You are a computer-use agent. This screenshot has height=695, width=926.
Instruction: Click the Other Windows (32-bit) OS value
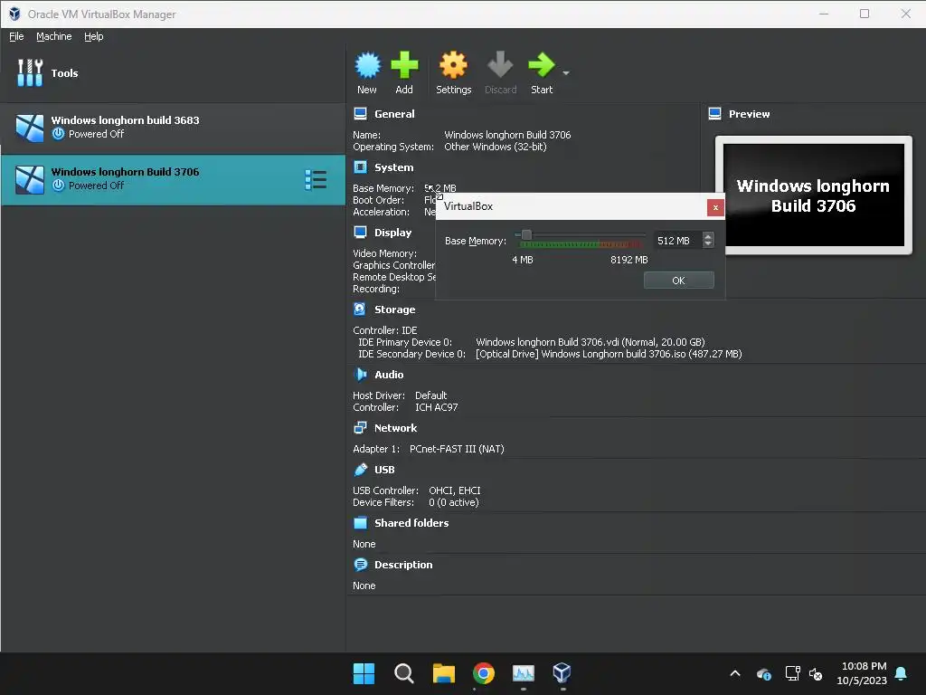click(x=495, y=147)
